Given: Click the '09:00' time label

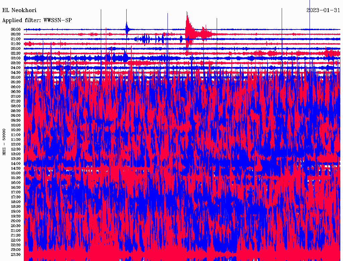Looking at the screenshot, I should pos(16,116).
